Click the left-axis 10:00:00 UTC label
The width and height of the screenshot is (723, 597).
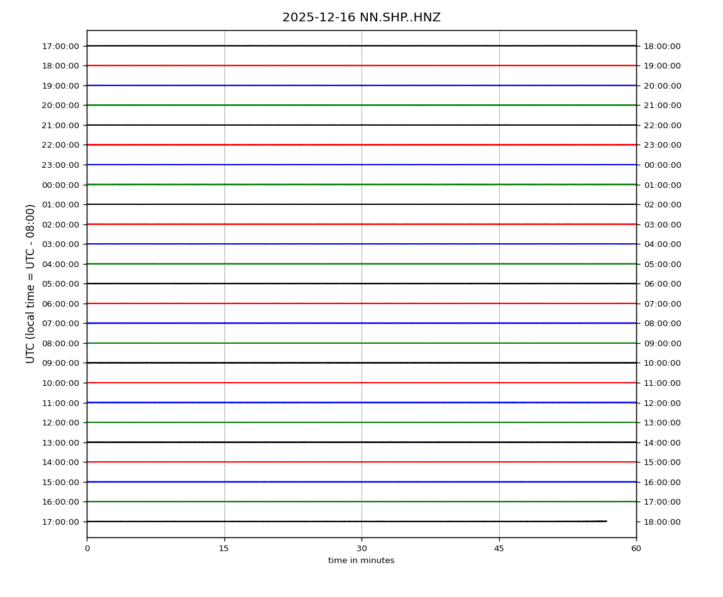(x=60, y=383)
